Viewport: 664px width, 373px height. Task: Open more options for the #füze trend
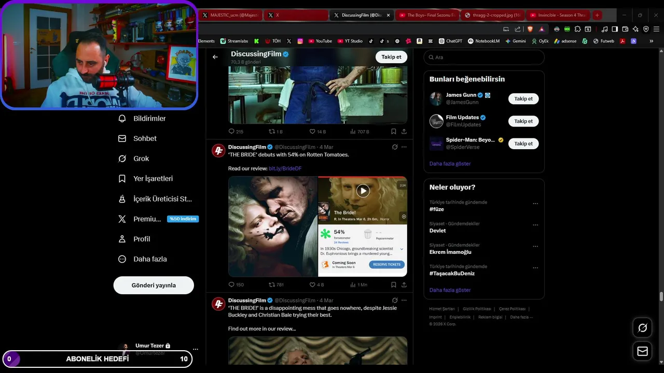(x=535, y=204)
